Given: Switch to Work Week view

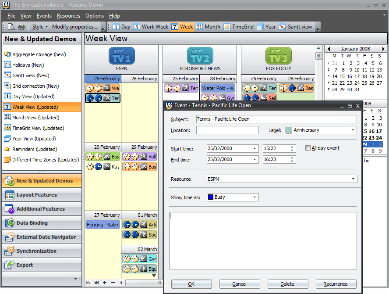Looking at the screenshot, I should coord(151,27).
